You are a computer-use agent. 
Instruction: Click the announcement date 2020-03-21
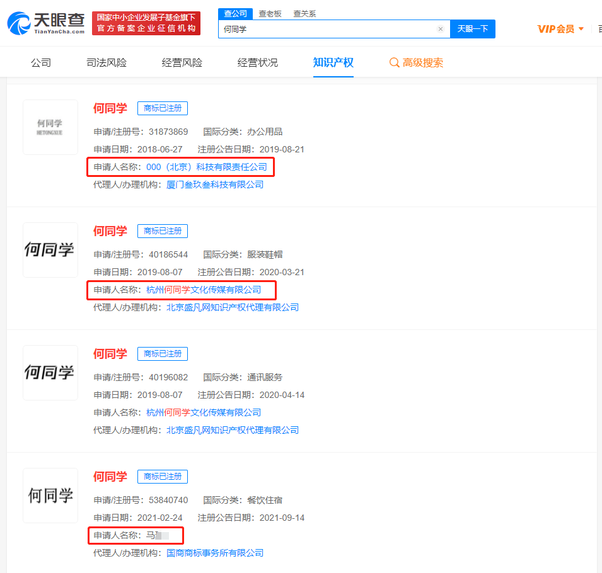pyautogui.click(x=282, y=272)
